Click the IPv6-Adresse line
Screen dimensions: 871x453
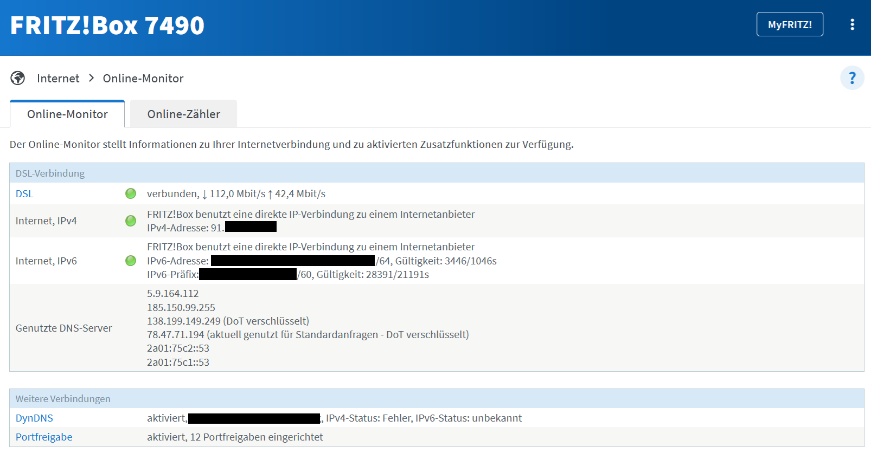coord(322,261)
